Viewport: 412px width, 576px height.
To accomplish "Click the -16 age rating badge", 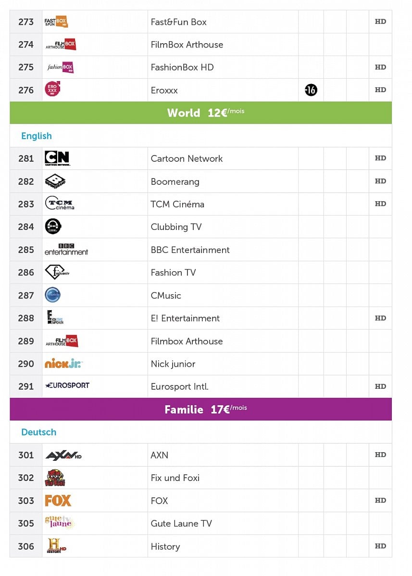I will pos(311,90).
